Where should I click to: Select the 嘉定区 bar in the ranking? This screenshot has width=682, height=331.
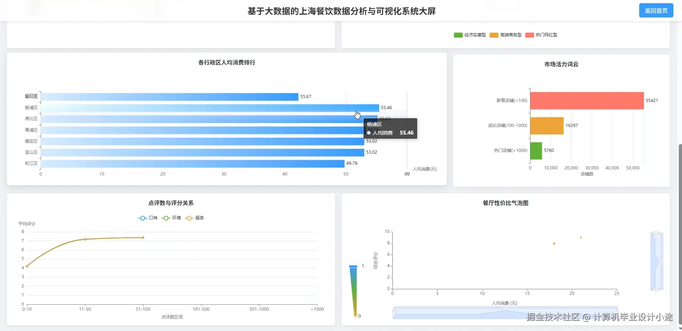click(202, 141)
